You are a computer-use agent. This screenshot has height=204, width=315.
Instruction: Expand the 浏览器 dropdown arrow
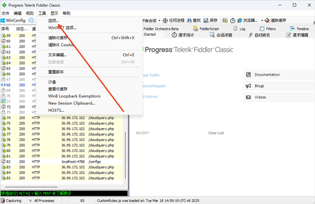(262, 20)
